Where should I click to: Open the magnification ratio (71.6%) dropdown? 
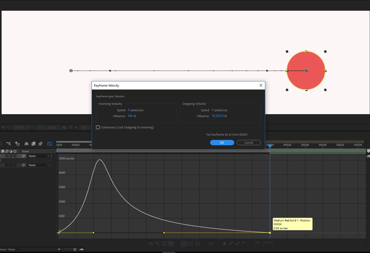click(x=21, y=128)
